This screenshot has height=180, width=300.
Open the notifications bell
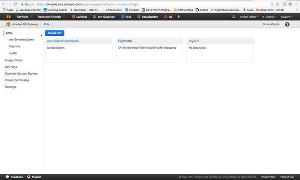click(x=234, y=17)
